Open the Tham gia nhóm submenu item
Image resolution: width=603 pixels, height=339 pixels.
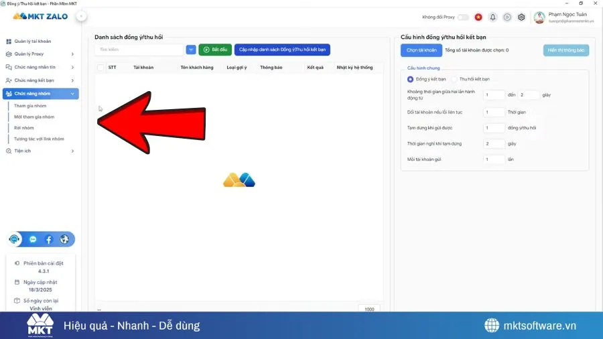coord(30,106)
